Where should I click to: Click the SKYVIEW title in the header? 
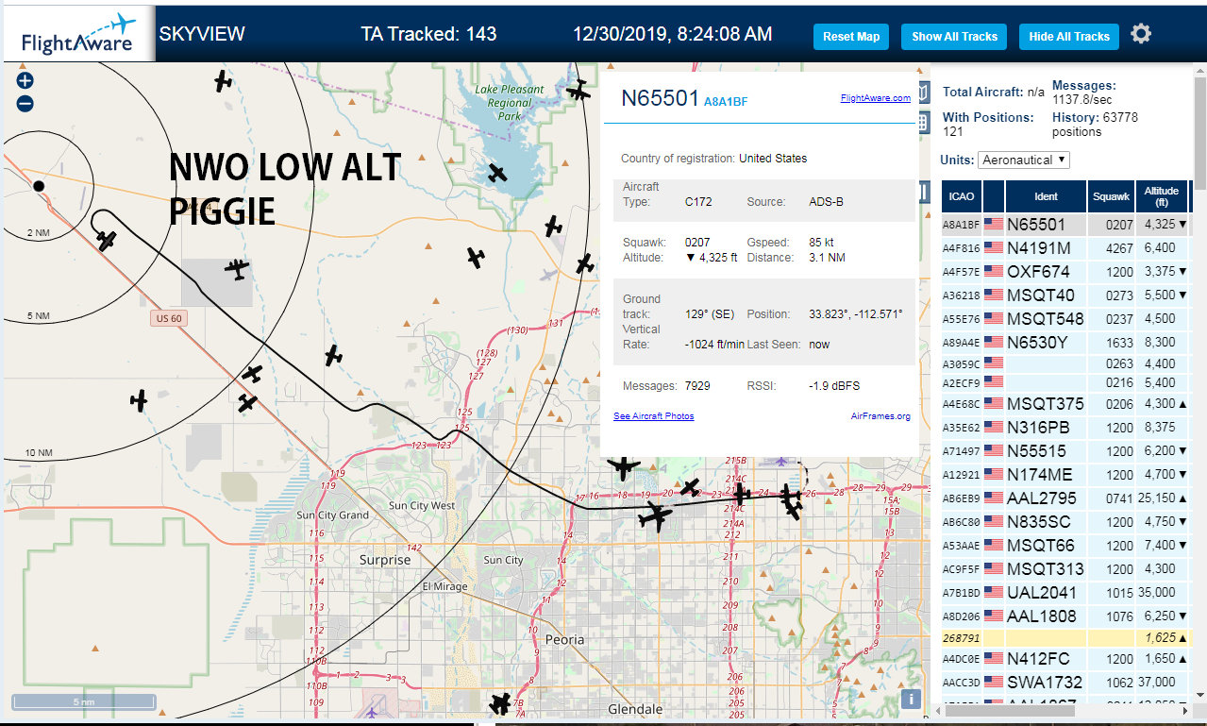[x=202, y=35]
